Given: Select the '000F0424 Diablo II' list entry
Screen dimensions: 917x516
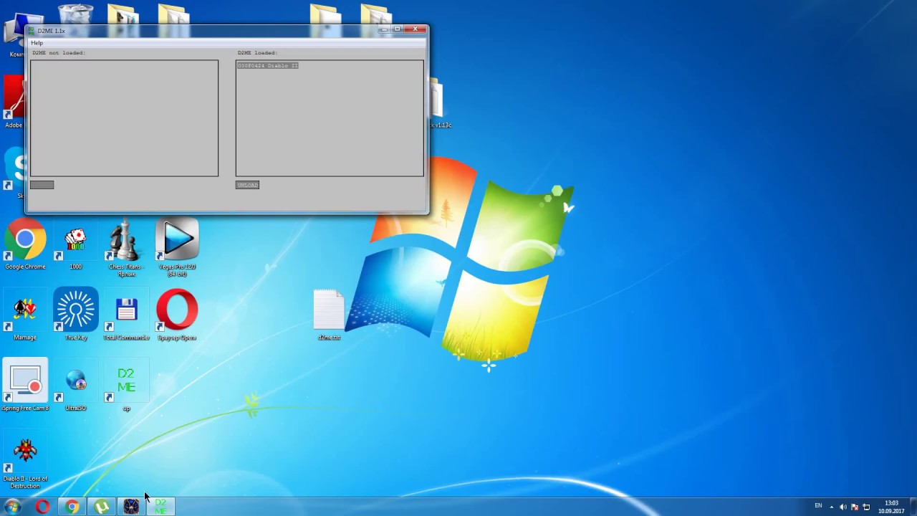Looking at the screenshot, I should click(x=268, y=66).
